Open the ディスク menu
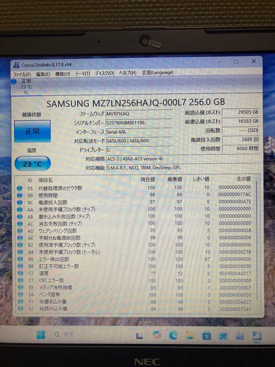Image resolution: width=275 pixels, height=367 pixels. pyautogui.click(x=104, y=73)
